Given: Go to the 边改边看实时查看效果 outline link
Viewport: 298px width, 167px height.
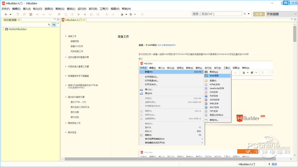Looking at the screenshot, I should tap(78, 57).
